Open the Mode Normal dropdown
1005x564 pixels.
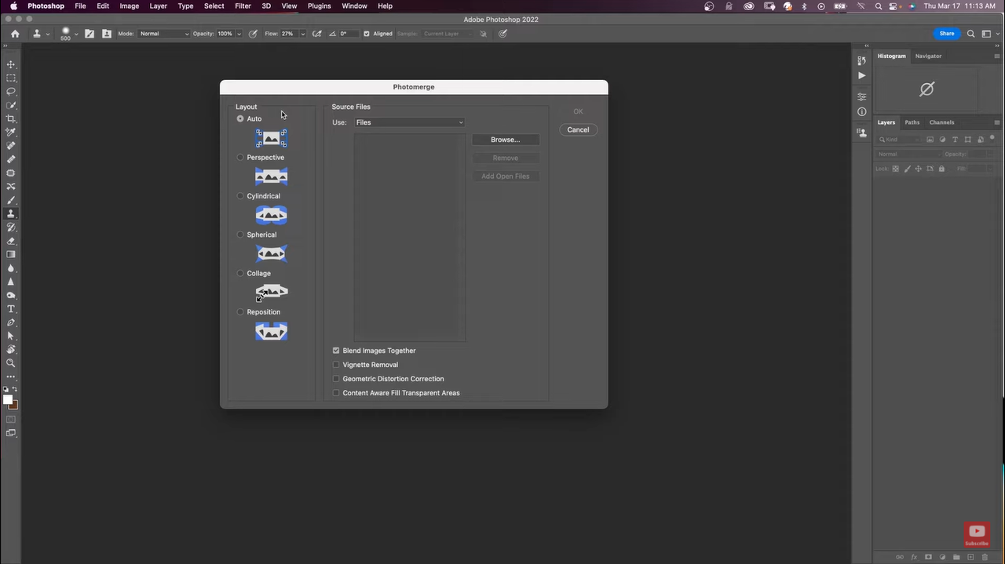pos(164,34)
